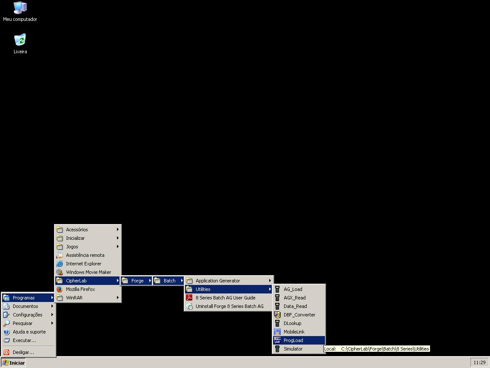The width and height of the screenshot is (490, 368).
Task: Click the taskbar clock showing 11:29
Action: point(479,363)
